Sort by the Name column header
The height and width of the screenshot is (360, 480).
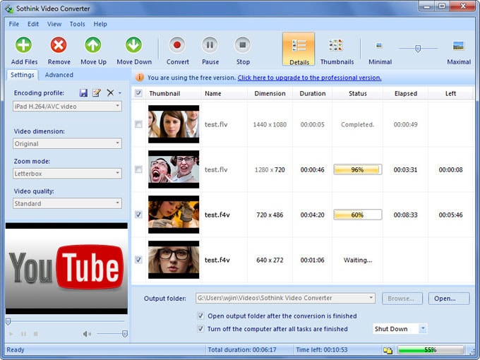pos(224,93)
